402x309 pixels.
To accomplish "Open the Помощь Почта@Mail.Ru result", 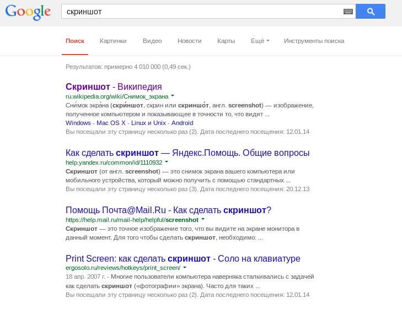I will point(168,210).
